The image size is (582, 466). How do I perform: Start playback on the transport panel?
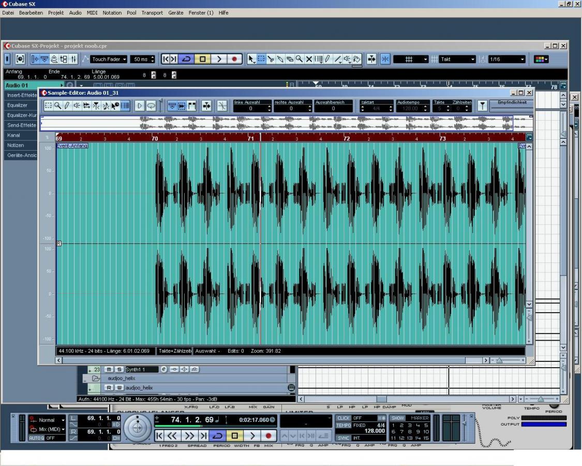[x=252, y=435]
